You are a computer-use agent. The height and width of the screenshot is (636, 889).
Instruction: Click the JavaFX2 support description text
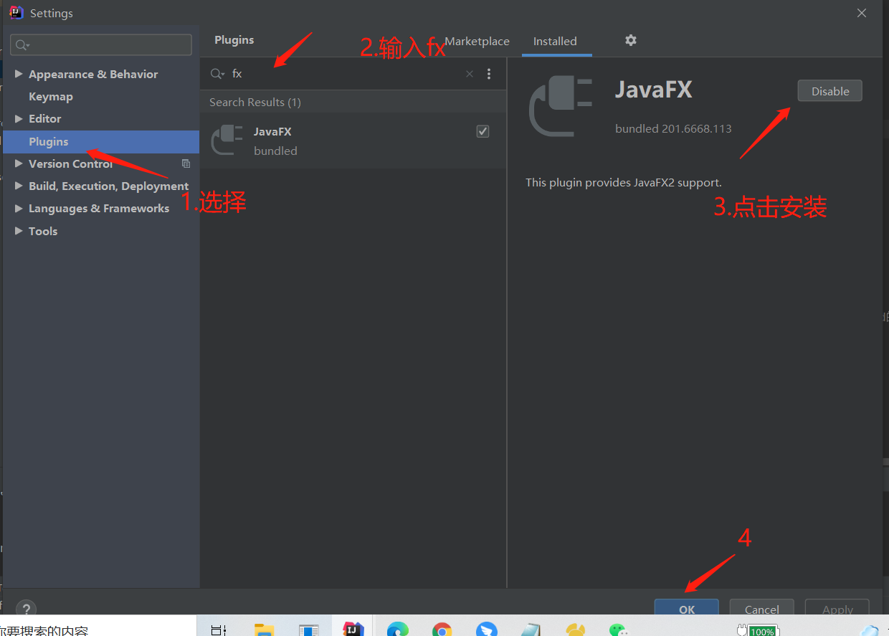point(624,182)
